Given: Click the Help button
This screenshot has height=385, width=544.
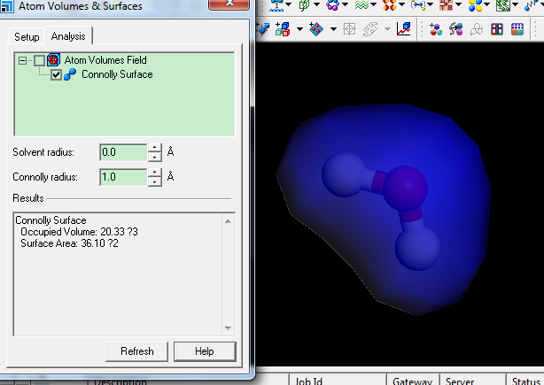Looking at the screenshot, I should coord(205,351).
